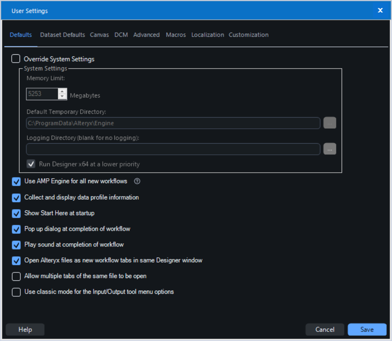
Task: Switch to the Dataset Defaults tab
Action: coord(62,35)
